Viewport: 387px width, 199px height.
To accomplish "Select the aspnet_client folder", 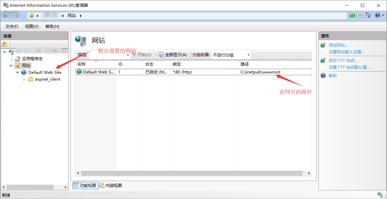I will click(x=48, y=79).
